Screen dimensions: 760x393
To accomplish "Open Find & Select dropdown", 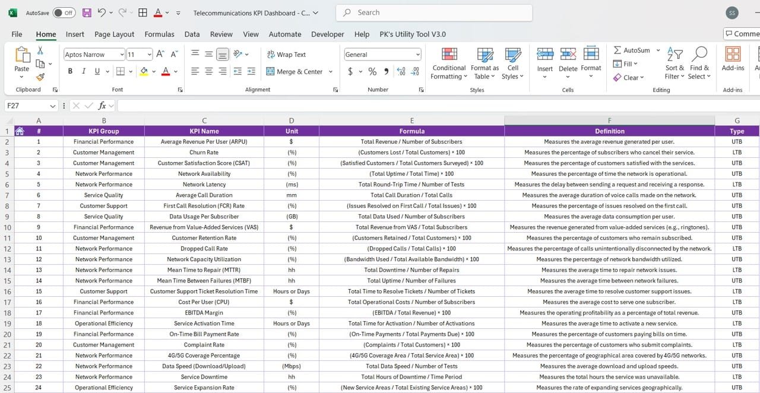I will coord(699,63).
